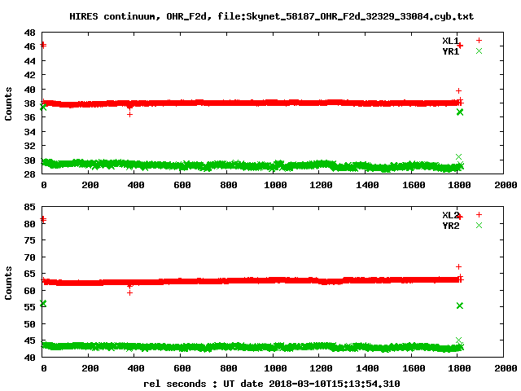Click the 'Counts' label of the lower plot
The image size is (521, 391).
click(8, 283)
